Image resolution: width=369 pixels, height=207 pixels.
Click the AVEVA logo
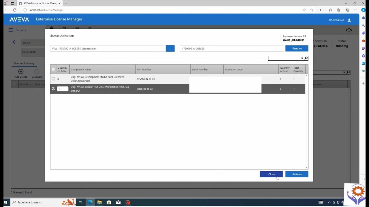pyautogui.click(x=19, y=19)
